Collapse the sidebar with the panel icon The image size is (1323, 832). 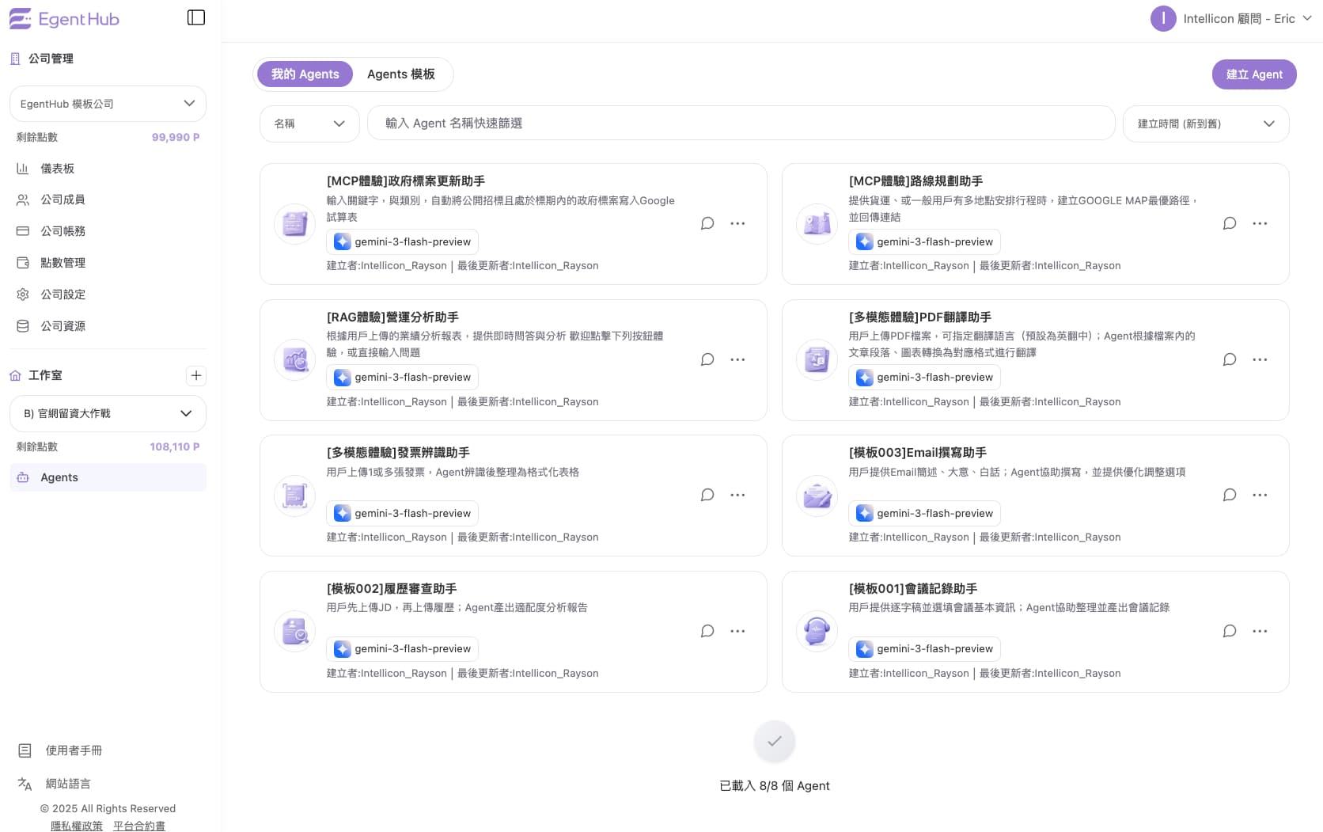click(x=195, y=17)
